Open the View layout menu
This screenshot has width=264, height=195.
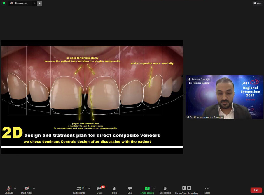[257, 3]
